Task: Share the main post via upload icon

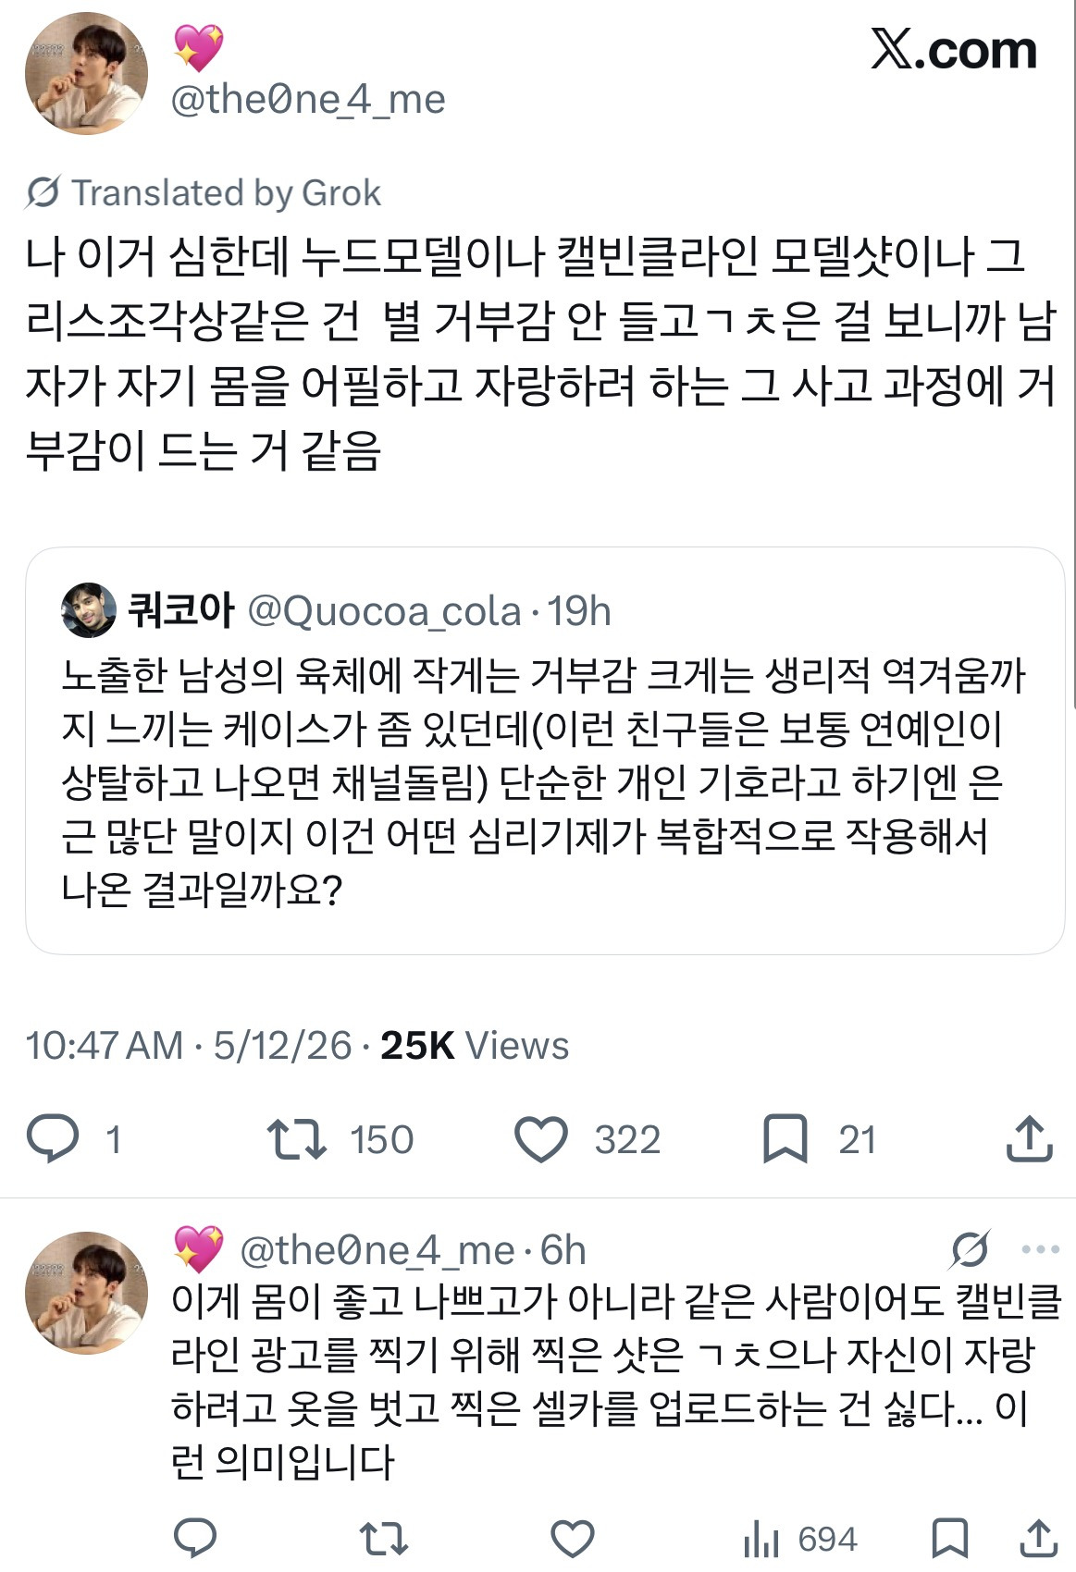Action: click(1029, 1138)
